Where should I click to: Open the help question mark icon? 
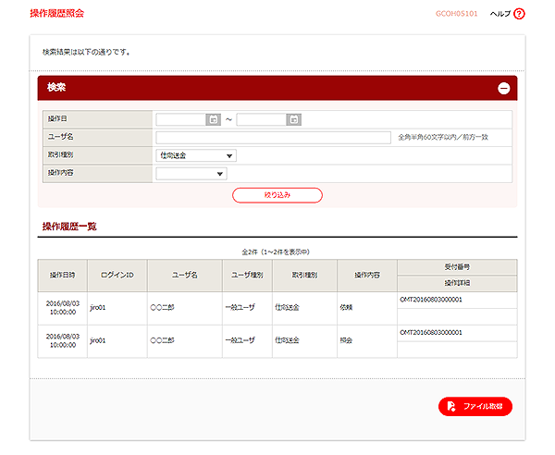tap(519, 14)
